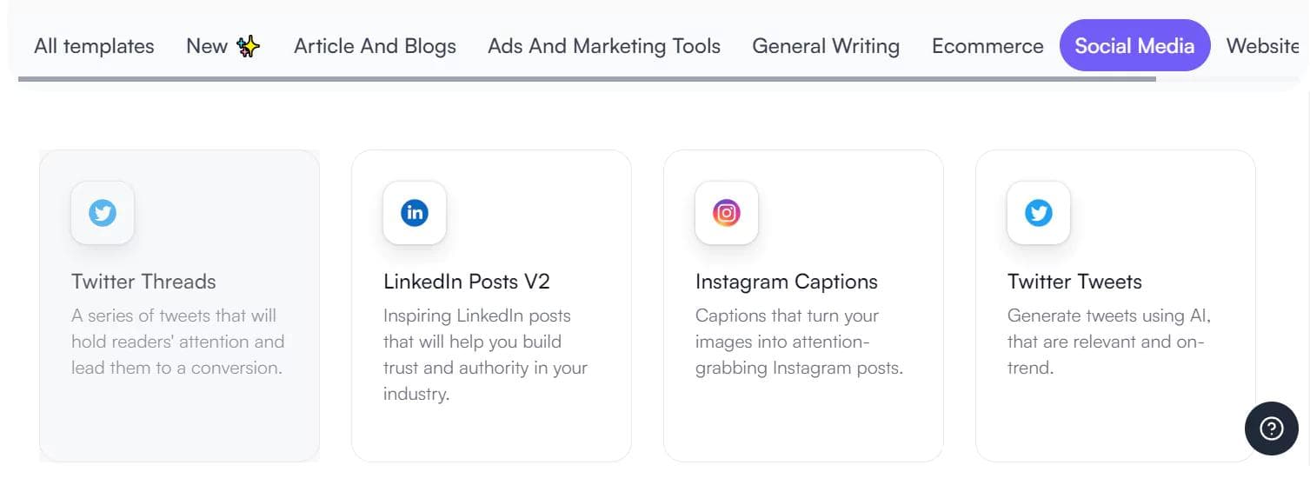Image resolution: width=1310 pixels, height=485 pixels.
Task: Click the LinkedIn Posts V2 icon
Action: point(415,213)
